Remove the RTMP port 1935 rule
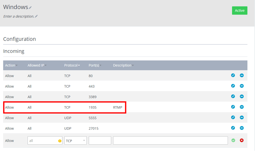The width and height of the screenshot is (255, 151). tap(242, 107)
